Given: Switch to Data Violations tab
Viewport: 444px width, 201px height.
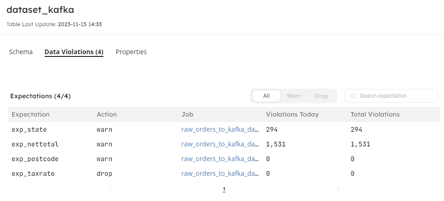Looking at the screenshot, I should 74,52.
